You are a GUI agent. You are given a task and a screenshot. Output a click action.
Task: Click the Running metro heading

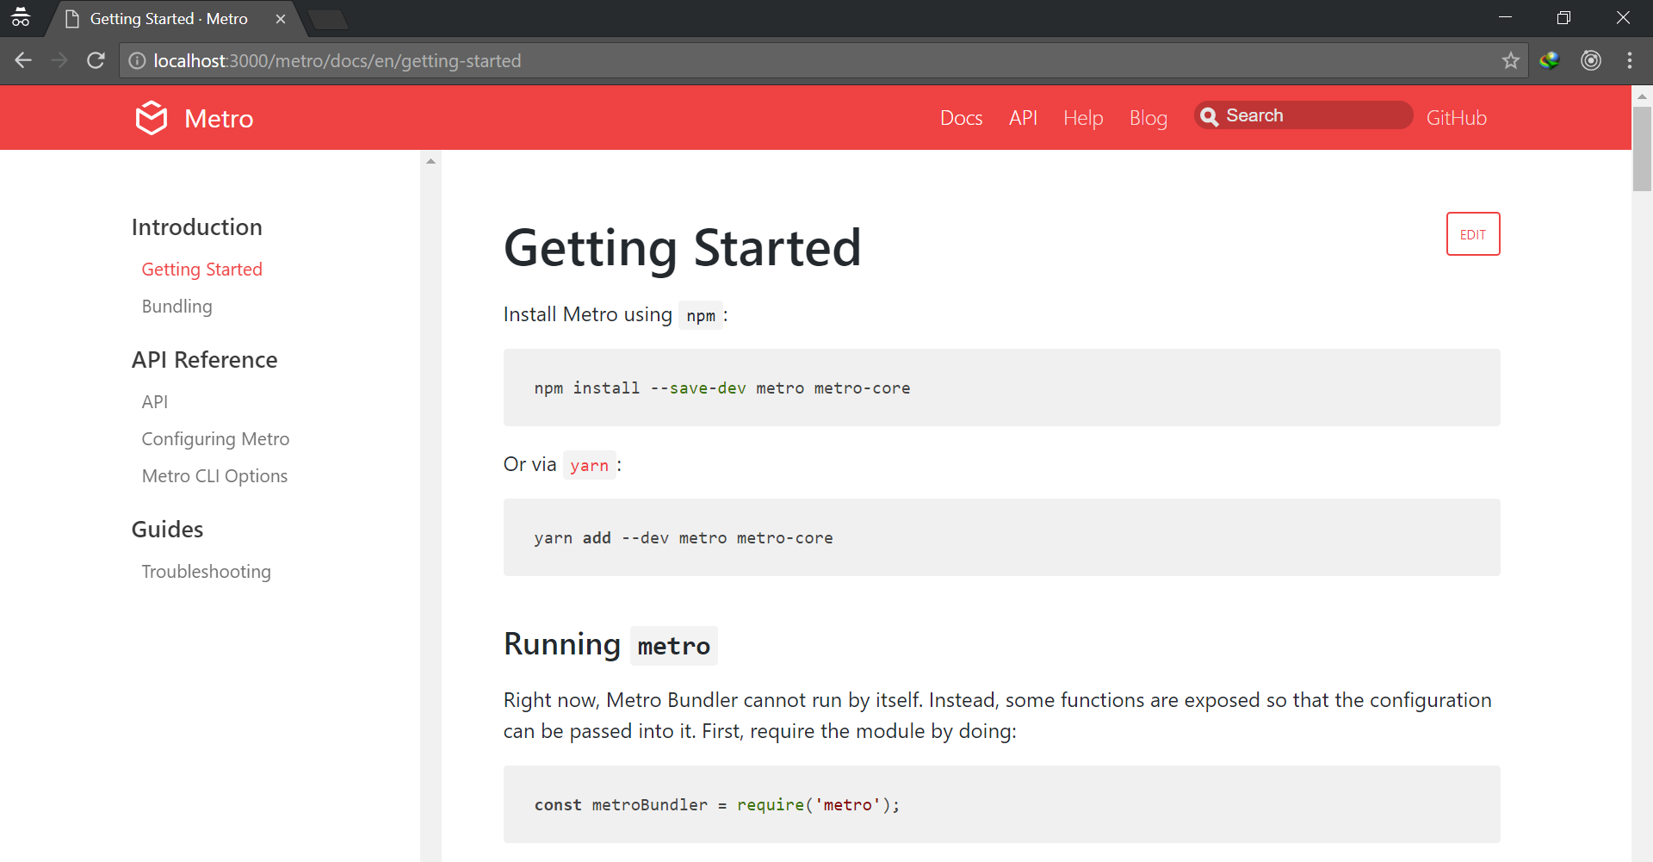coord(610,645)
